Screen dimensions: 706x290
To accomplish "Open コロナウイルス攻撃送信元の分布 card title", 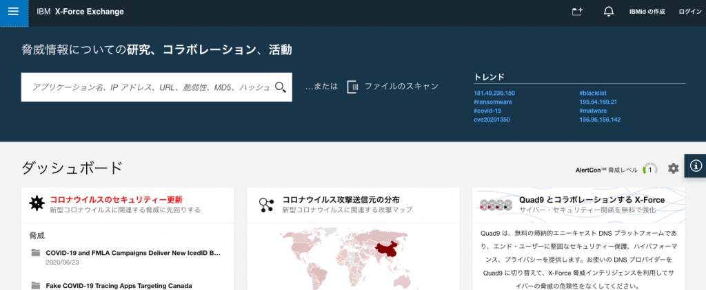I will pos(341,200).
